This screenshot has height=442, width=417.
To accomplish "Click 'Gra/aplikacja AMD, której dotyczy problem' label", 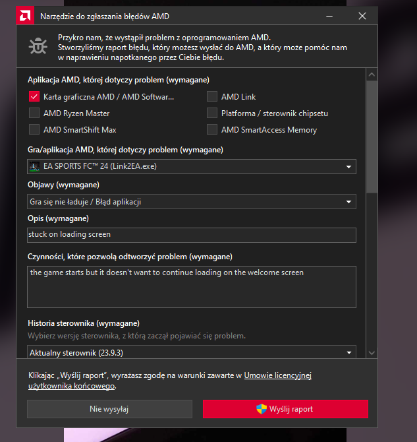I will (125, 150).
